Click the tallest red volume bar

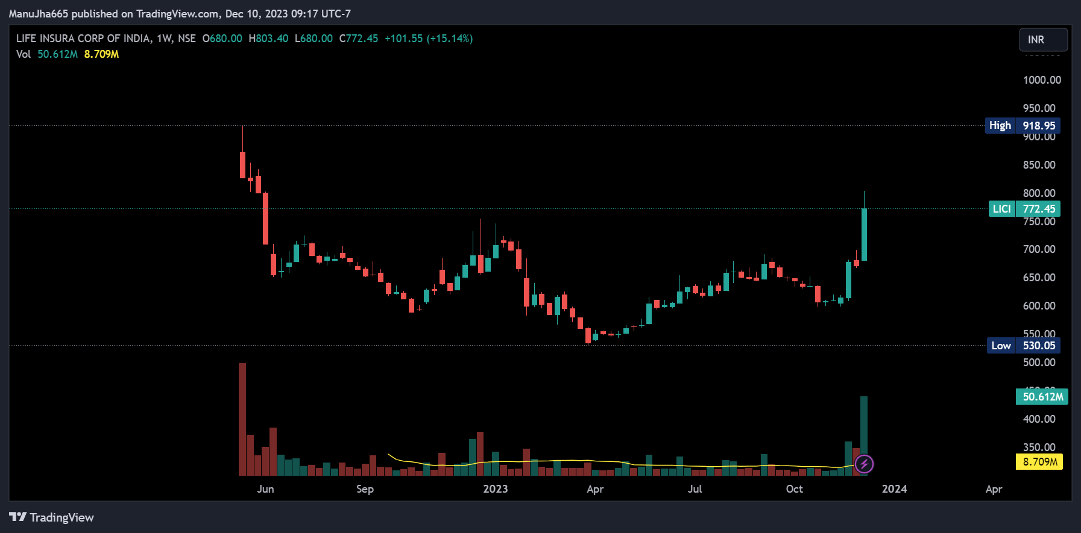point(242,419)
